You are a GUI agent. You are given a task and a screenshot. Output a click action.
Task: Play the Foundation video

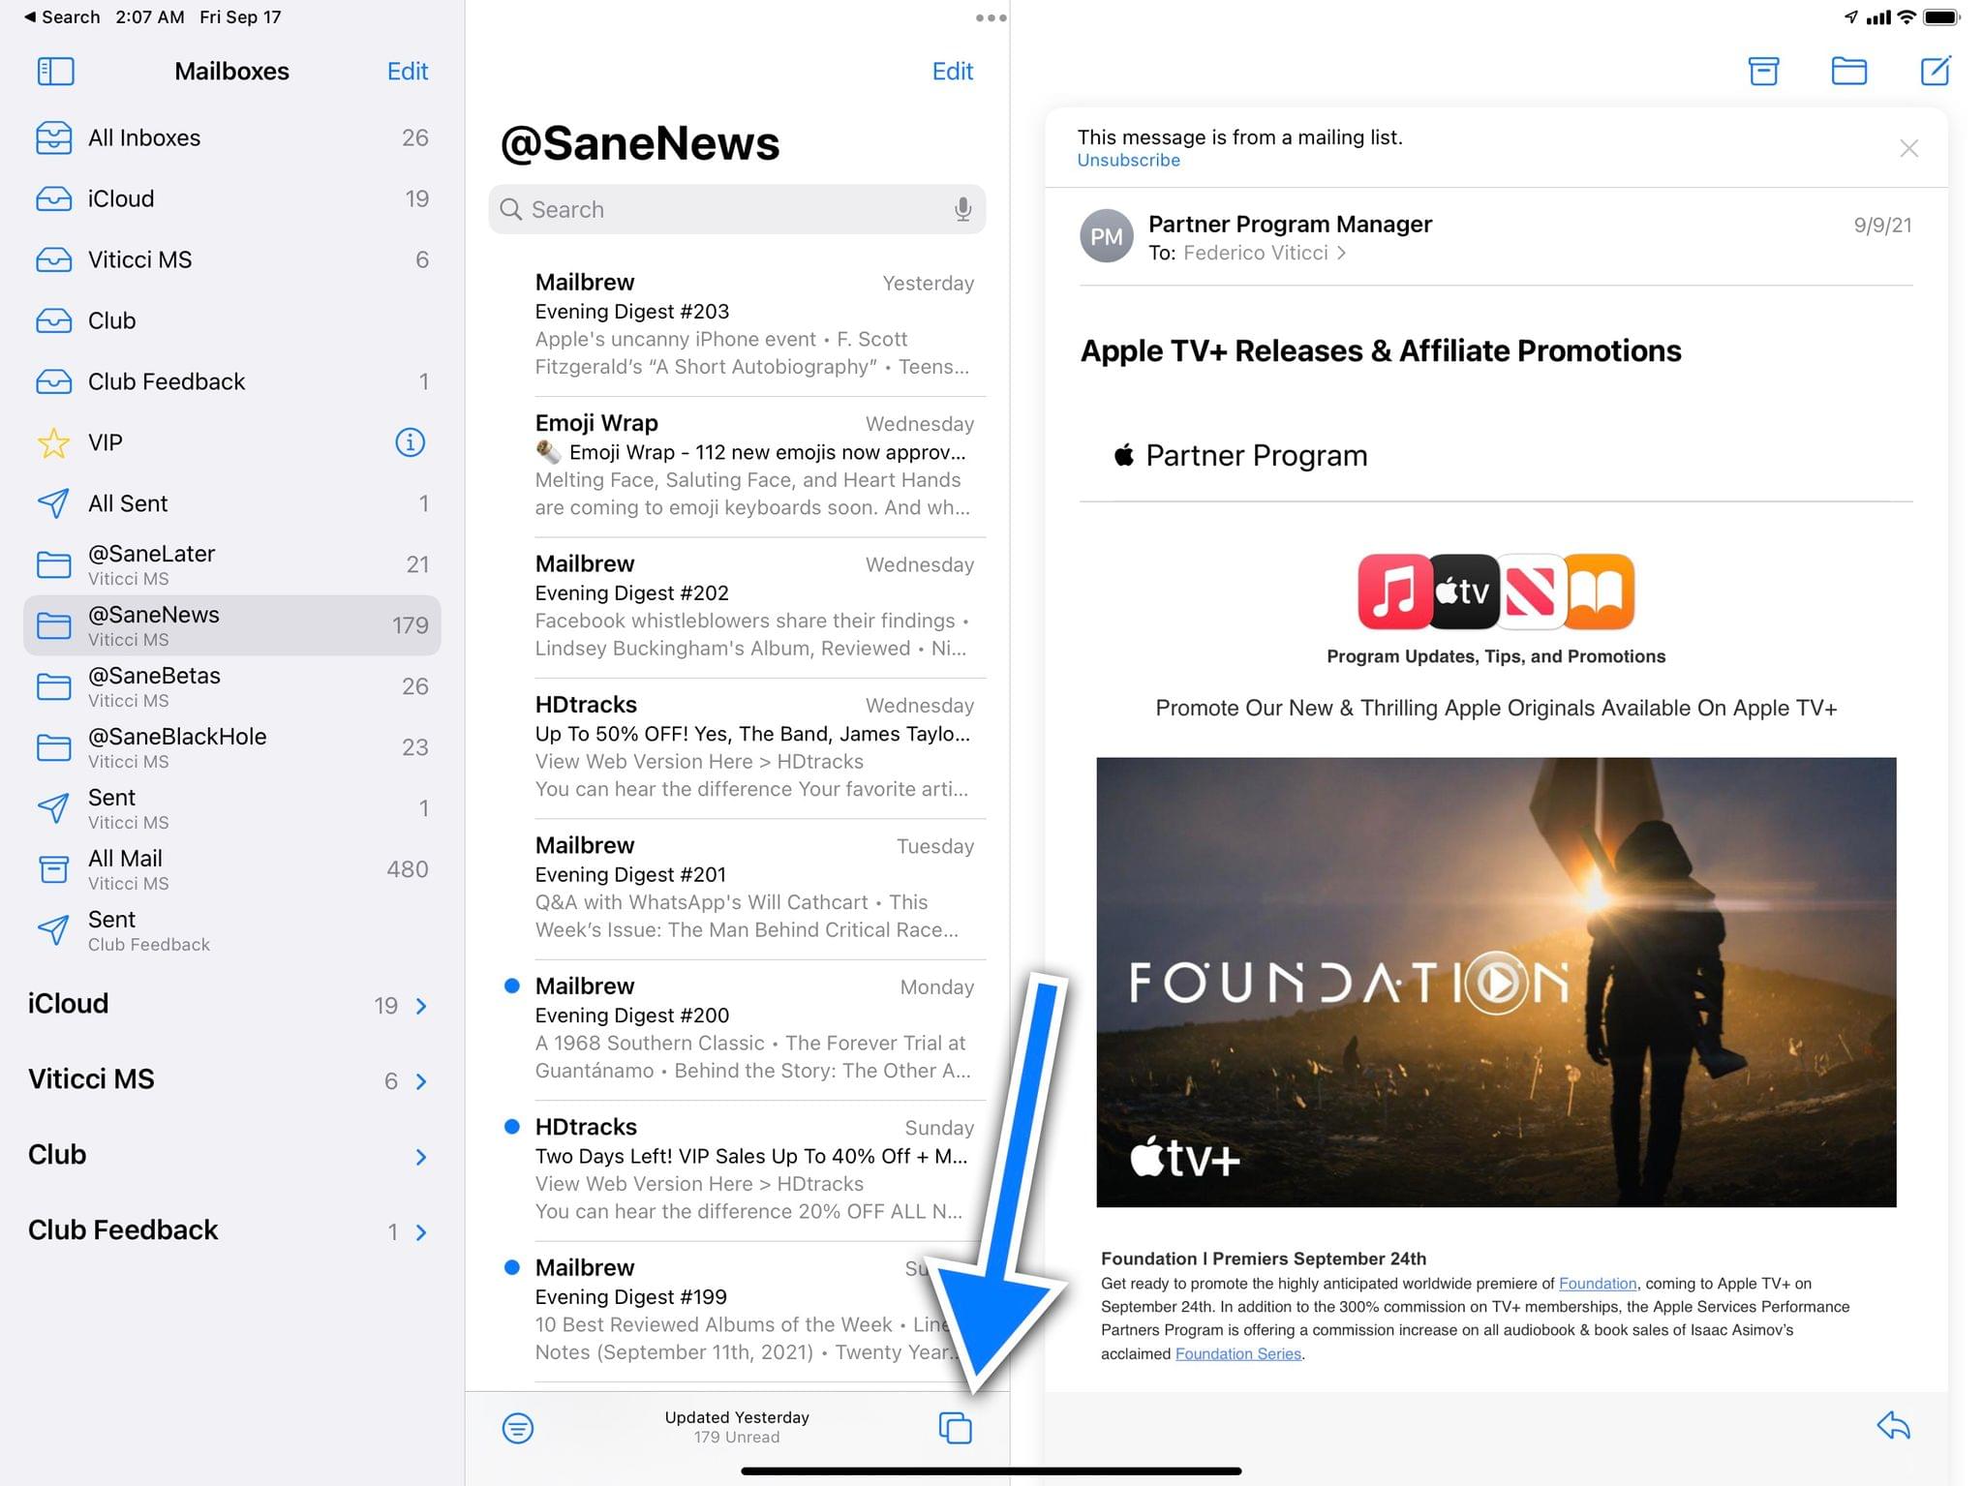[1497, 983]
